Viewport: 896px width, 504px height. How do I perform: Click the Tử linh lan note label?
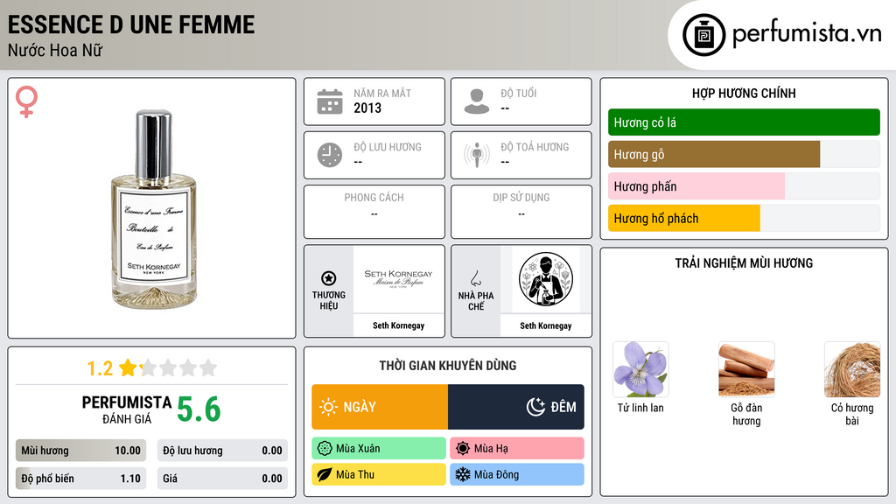(640, 408)
